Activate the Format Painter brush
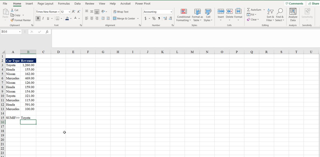 point(12,20)
